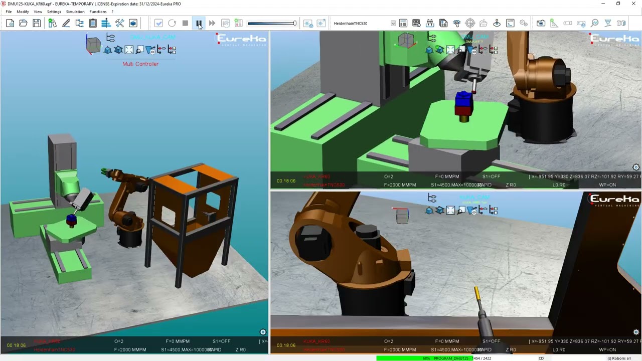Viewport: 642px width, 361px height.
Task: Pause the running simulation
Action: (199, 23)
